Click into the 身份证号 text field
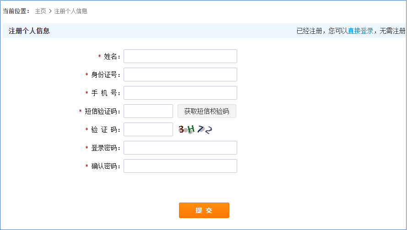 180,75
